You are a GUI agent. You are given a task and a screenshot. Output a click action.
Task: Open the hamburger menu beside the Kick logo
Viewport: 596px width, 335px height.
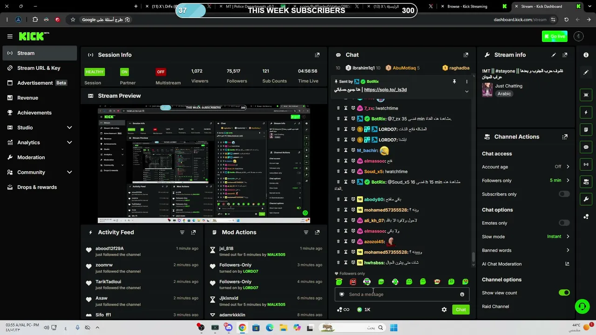tap(10, 36)
